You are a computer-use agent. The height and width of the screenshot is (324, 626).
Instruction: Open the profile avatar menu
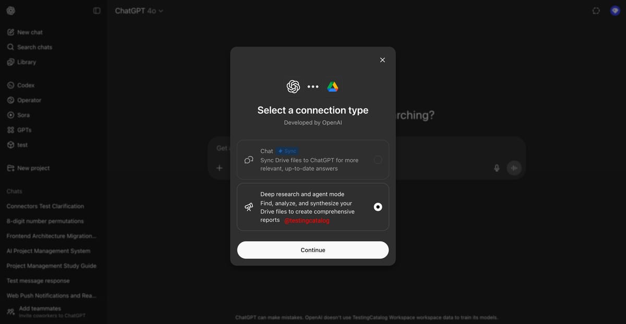pos(615,10)
